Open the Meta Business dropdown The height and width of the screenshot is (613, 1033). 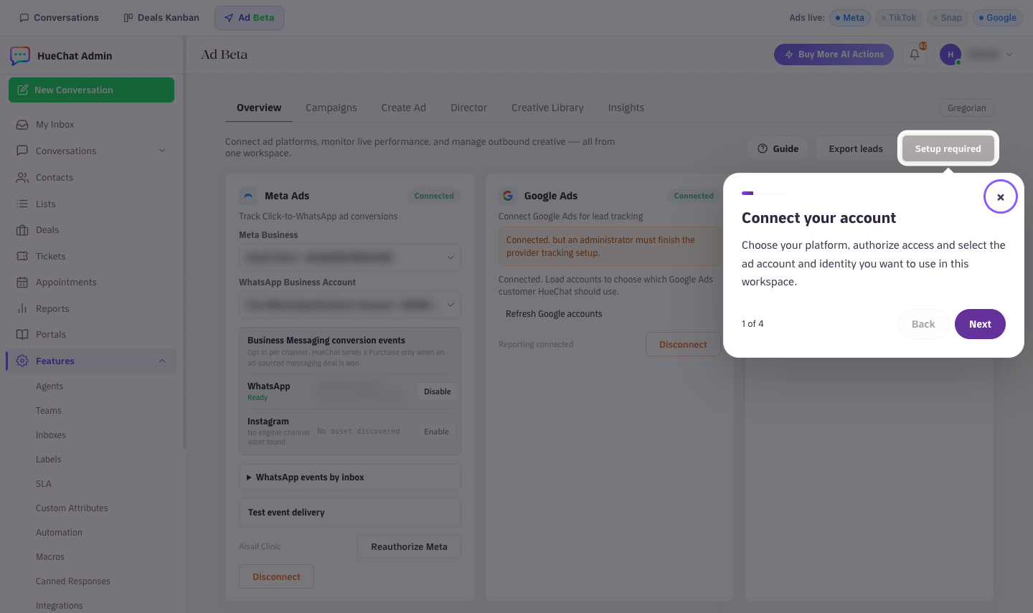tap(350, 257)
